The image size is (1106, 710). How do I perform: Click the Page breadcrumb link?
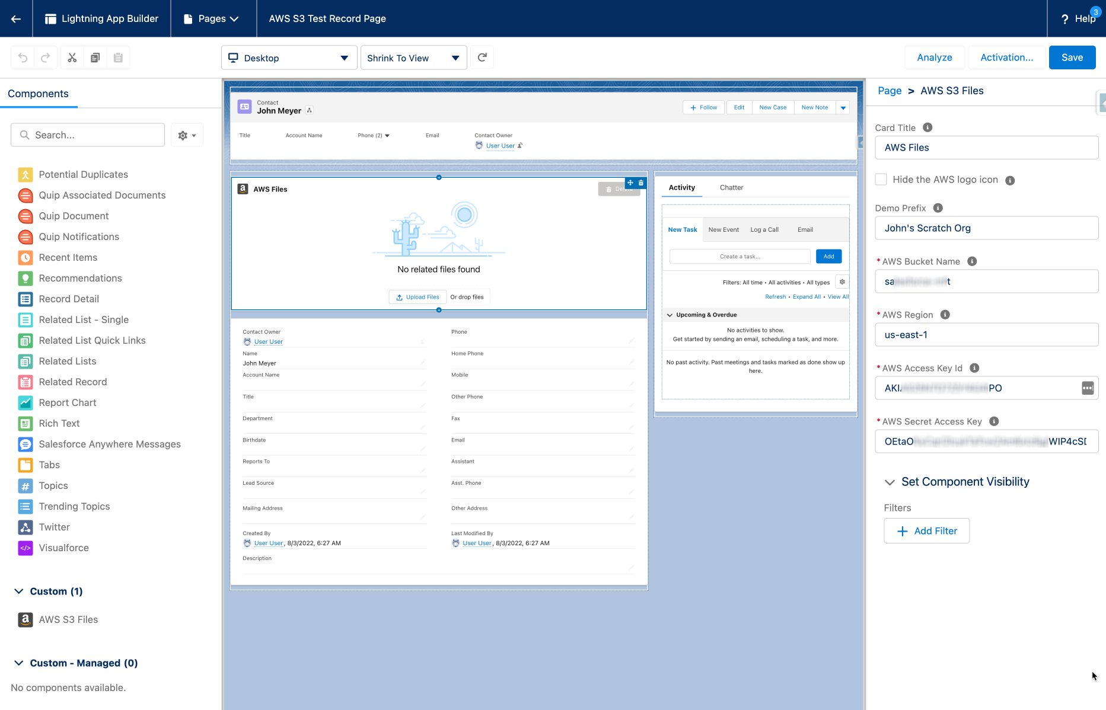coord(890,91)
